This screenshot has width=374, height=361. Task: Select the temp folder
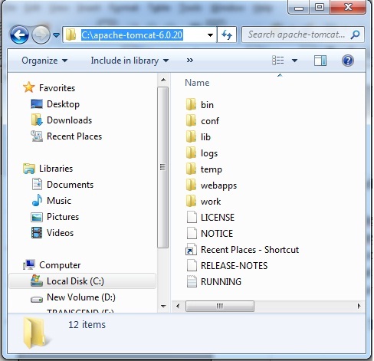pos(204,169)
